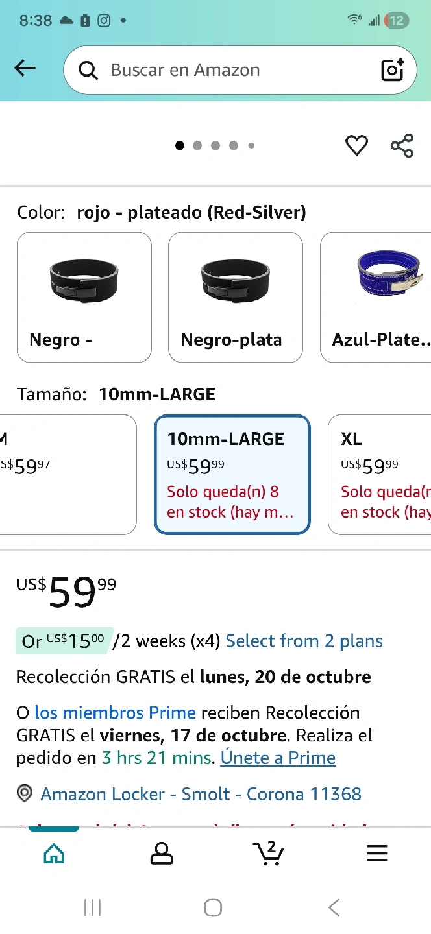This screenshot has width=431, height=934.
Task: Change Amazon Locker pickup location
Action: (x=201, y=794)
